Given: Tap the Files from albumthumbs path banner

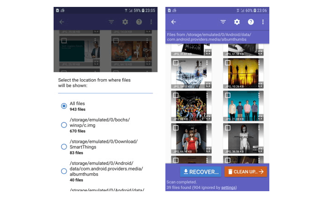Looking at the screenshot, I should pyautogui.click(x=217, y=37).
